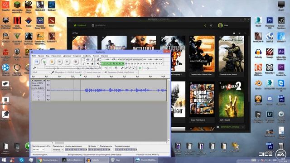Select the Длительность radio button
The width and height of the screenshot is (290, 163).
tap(98, 146)
